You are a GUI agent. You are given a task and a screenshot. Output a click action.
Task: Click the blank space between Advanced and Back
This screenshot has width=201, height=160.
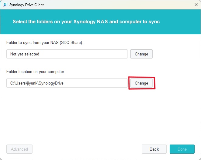87,149
